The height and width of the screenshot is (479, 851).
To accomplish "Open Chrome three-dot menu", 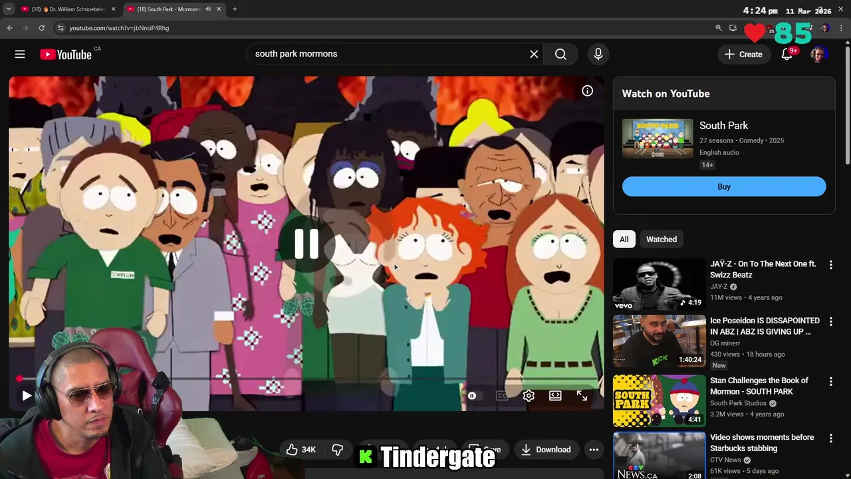I will pos(842,28).
